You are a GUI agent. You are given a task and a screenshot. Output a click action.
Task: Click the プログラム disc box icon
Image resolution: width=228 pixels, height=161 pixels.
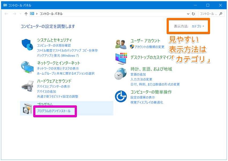[x=27, y=109]
